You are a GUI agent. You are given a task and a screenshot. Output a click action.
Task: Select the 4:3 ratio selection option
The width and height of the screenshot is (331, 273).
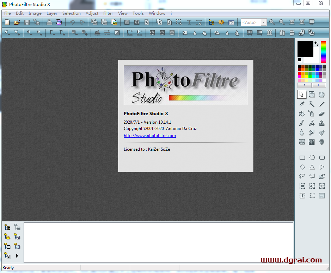click(312, 186)
